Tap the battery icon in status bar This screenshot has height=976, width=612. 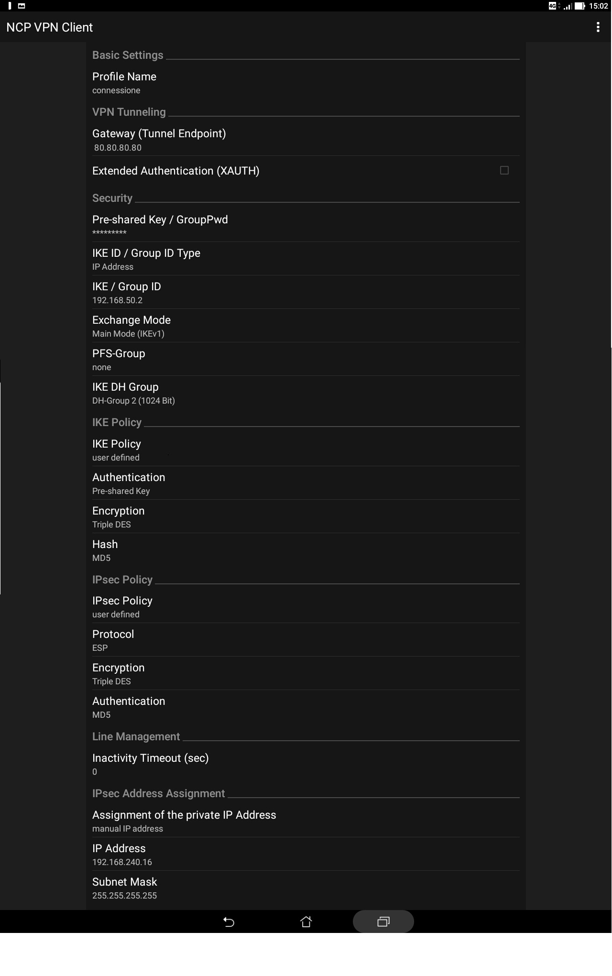click(580, 6)
